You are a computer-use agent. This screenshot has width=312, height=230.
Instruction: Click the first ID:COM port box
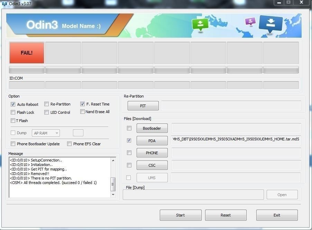tap(27, 85)
